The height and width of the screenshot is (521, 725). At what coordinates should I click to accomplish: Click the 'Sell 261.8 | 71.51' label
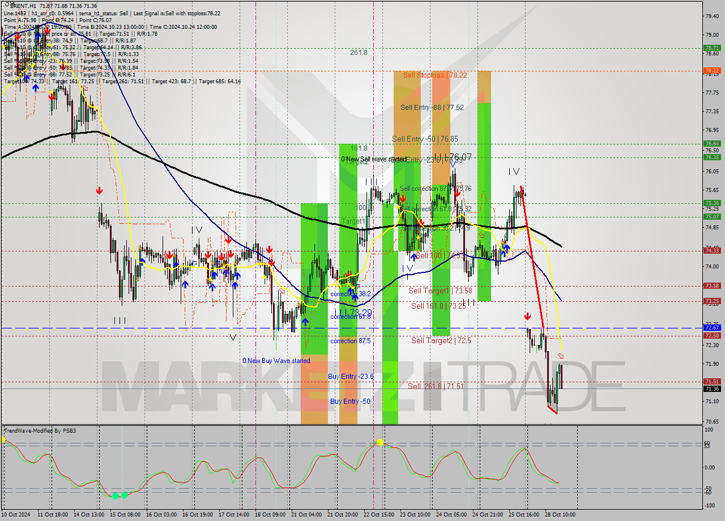[x=436, y=386]
